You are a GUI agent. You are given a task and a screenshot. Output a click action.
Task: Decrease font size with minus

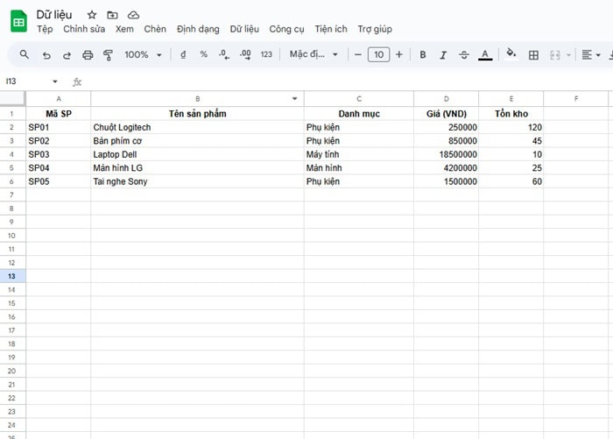coord(357,55)
